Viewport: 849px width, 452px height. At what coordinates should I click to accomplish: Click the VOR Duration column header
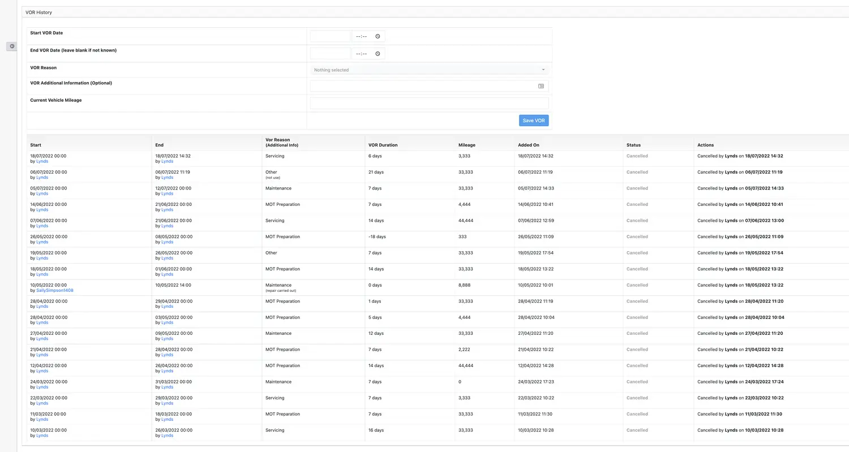click(383, 145)
